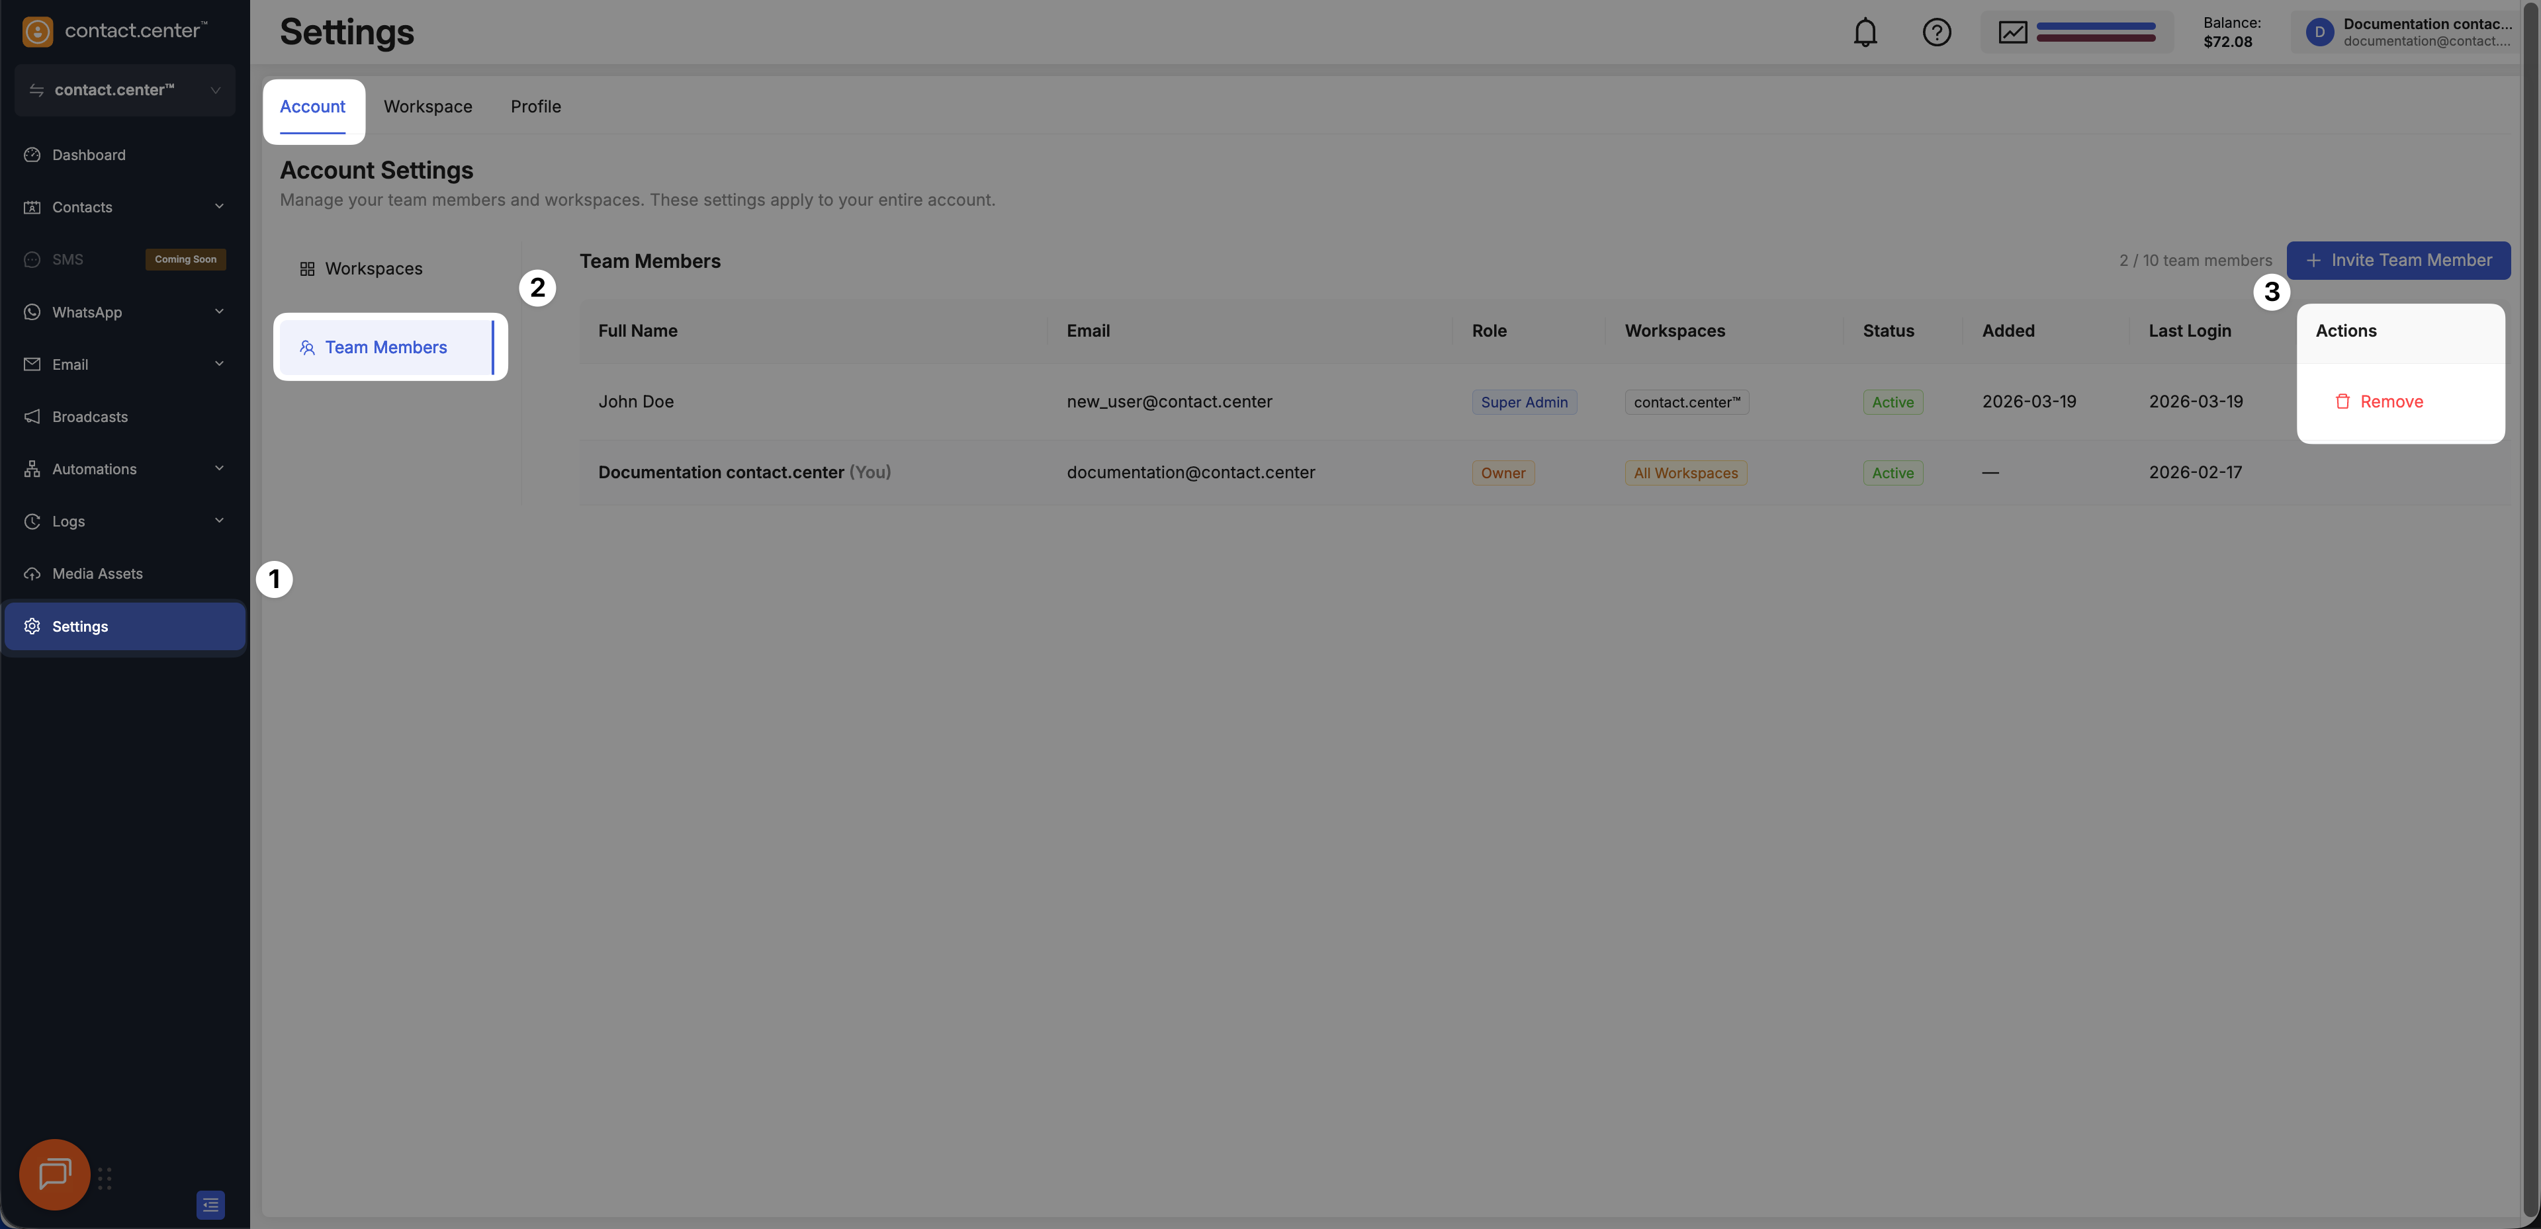Open the chat support bubble icon
This screenshot has height=1229, width=2541.
coord(54,1173)
